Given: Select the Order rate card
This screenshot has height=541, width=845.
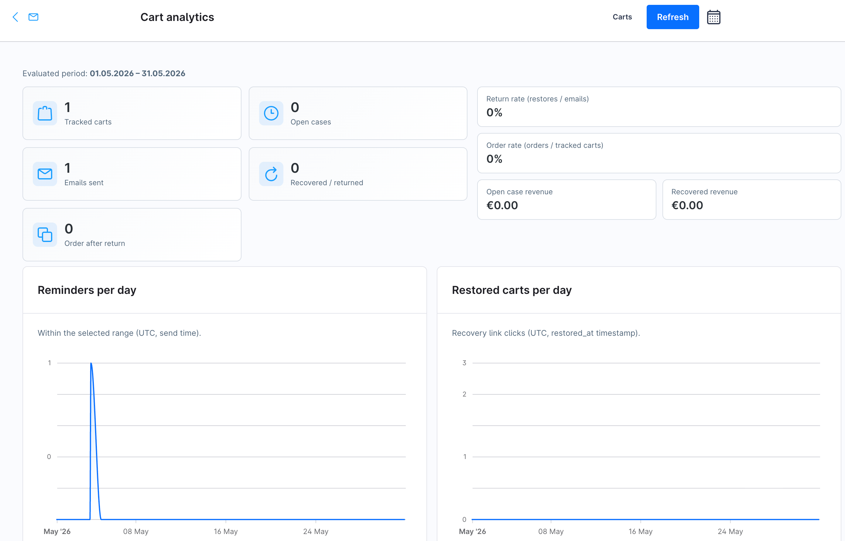Looking at the screenshot, I should tap(659, 153).
